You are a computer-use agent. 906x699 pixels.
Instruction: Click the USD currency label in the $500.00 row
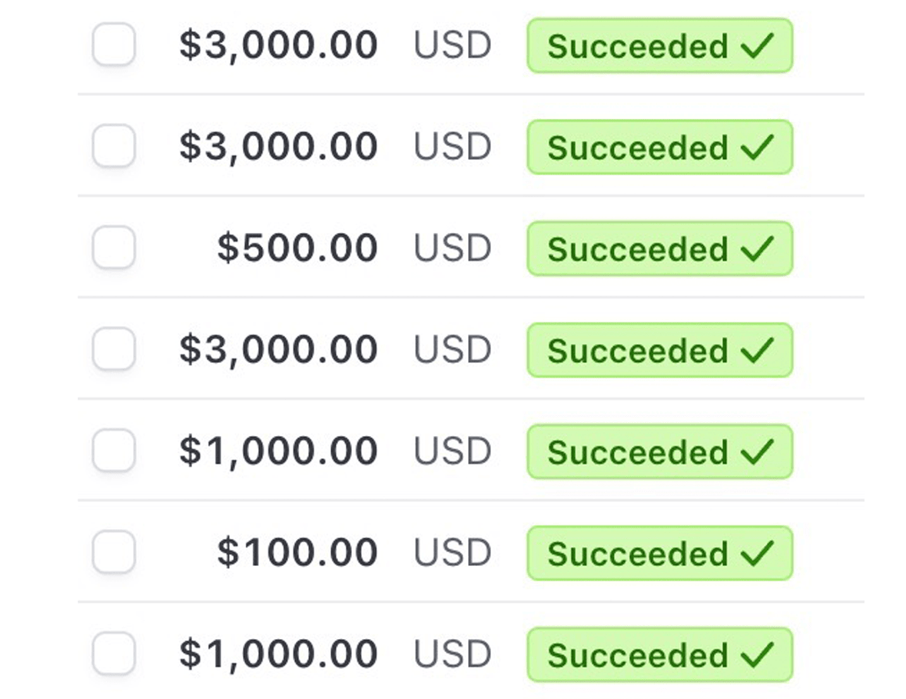point(453,248)
